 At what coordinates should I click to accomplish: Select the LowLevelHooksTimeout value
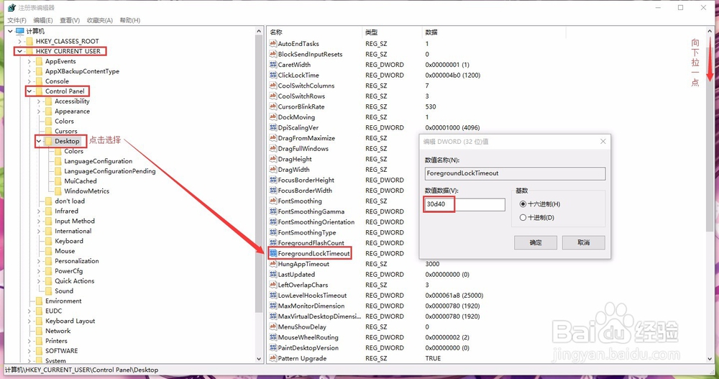(x=312, y=296)
